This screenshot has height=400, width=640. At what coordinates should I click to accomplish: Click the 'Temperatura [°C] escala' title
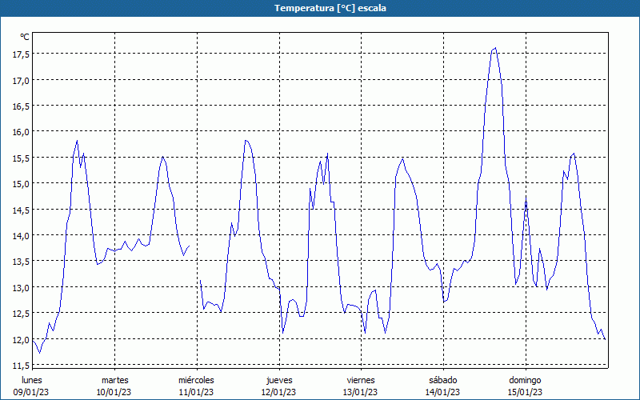(330, 8)
